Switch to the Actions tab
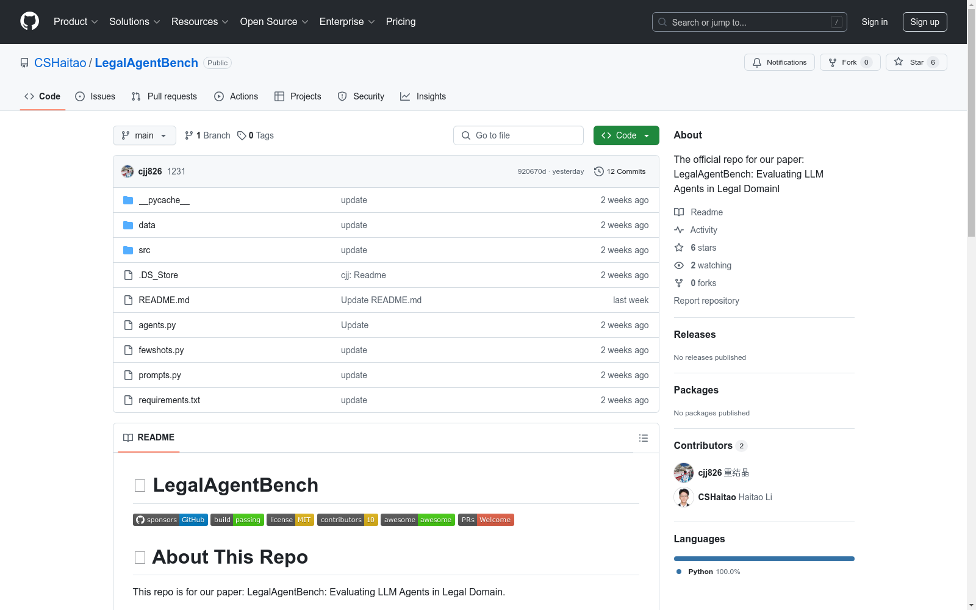The width and height of the screenshot is (976, 610). (236, 96)
